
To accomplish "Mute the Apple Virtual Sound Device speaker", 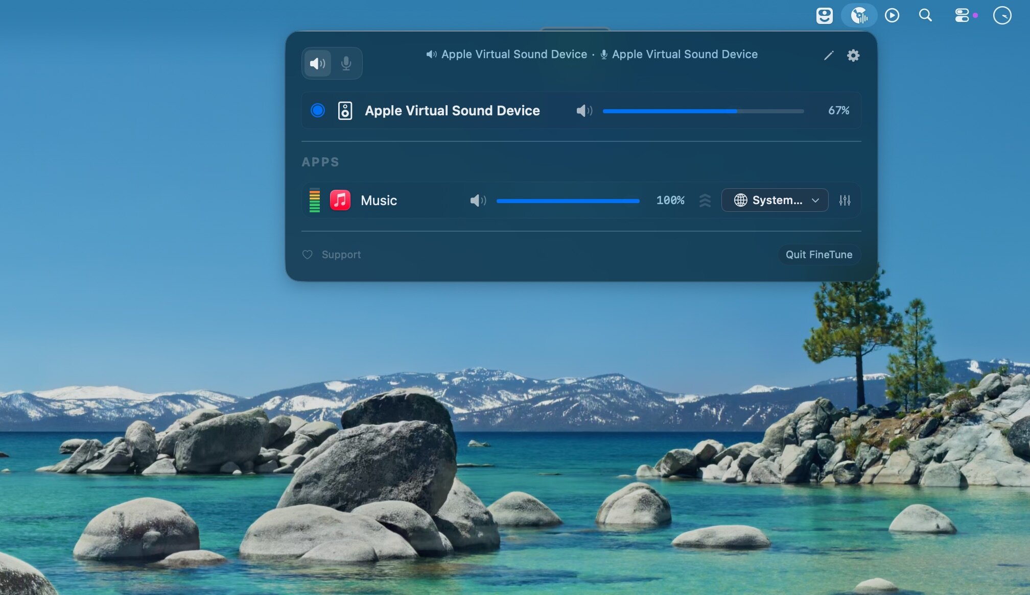I will [x=584, y=111].
